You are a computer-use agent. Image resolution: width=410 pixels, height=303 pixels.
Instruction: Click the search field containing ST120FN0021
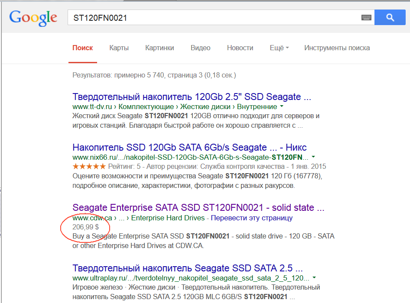coord(212,18)
